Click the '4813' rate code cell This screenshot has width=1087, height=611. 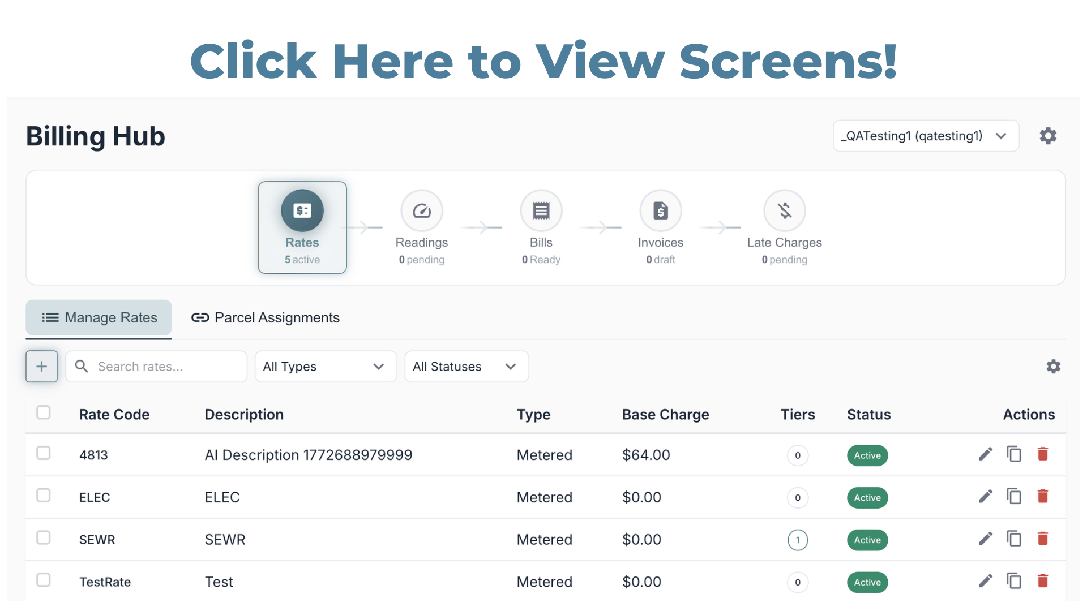(93, 455)
